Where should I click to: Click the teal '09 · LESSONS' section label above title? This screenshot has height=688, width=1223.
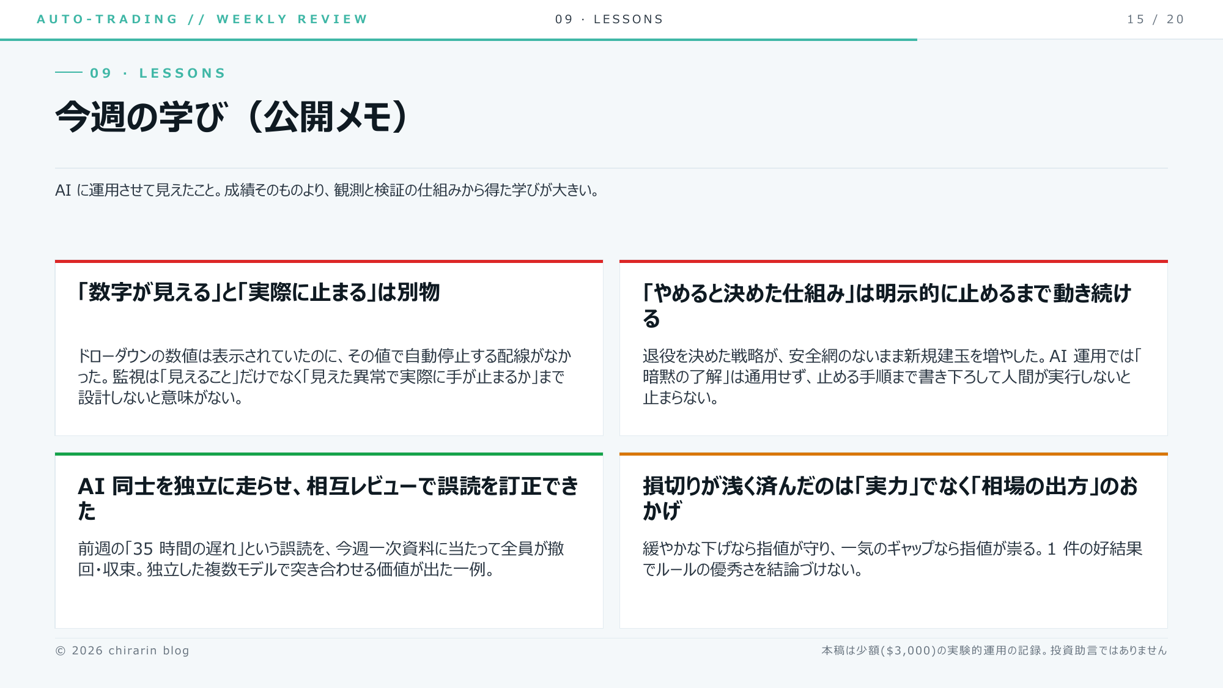(158, 73)
